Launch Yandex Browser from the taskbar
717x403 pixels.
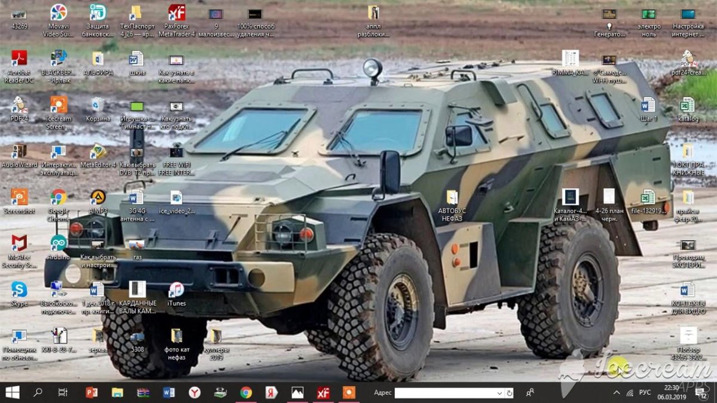194,393
